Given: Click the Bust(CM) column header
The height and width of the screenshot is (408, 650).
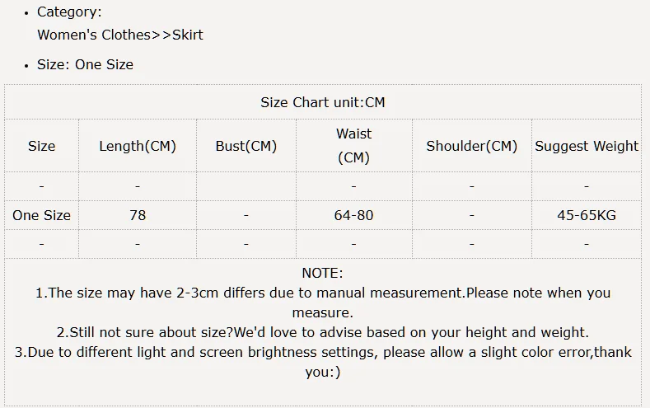Looking at the screenshot, I should (246, 146).
